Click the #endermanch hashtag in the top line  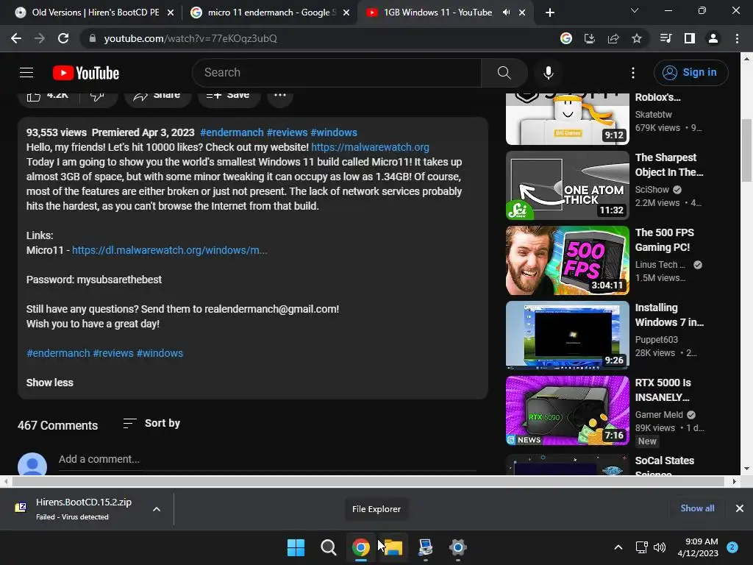click(232, 132)
